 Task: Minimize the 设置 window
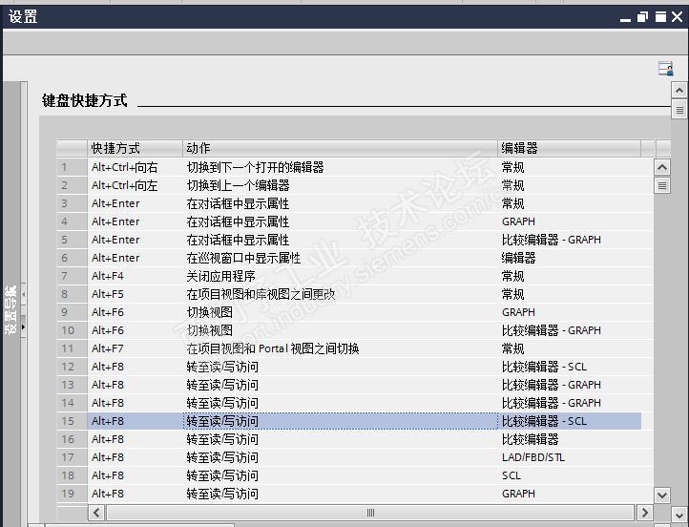pyautogui.click(x=625, y=17)
